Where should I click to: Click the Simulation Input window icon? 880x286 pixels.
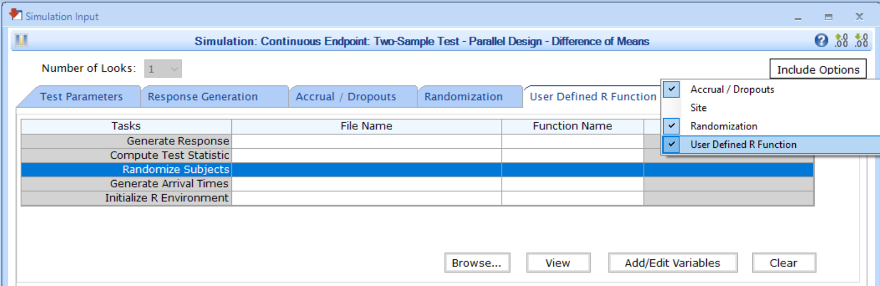[16, 15]
